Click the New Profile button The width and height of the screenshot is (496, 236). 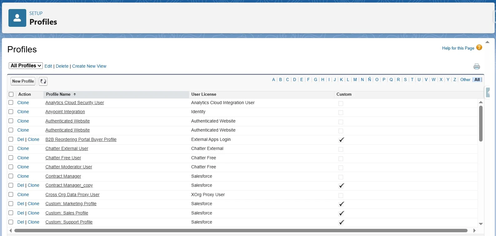(x=23, y=81)
